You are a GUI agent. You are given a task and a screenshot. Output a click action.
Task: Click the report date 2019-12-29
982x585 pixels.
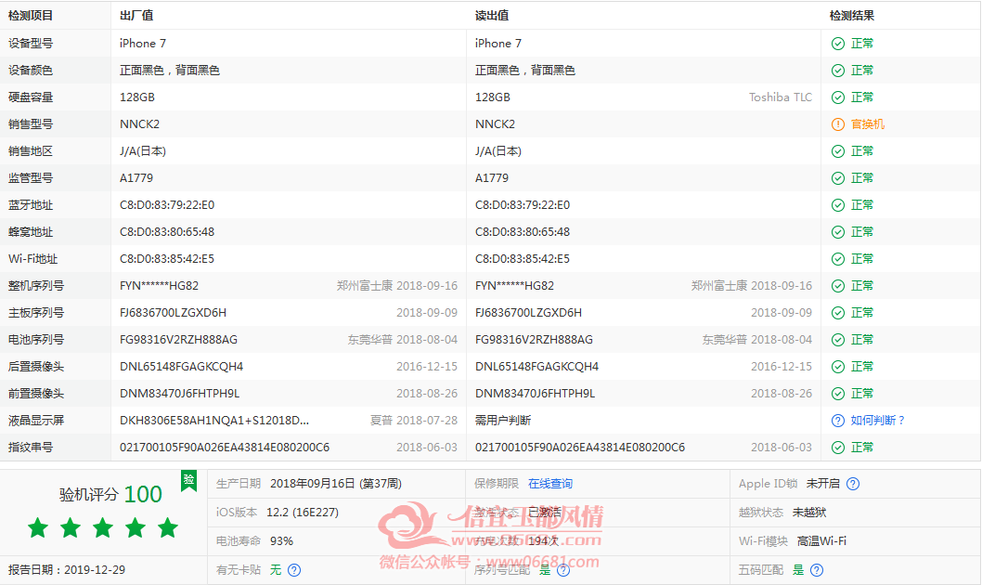coord(95,570)
